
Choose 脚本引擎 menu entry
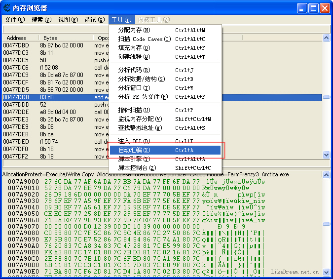(x=165, y=159)
